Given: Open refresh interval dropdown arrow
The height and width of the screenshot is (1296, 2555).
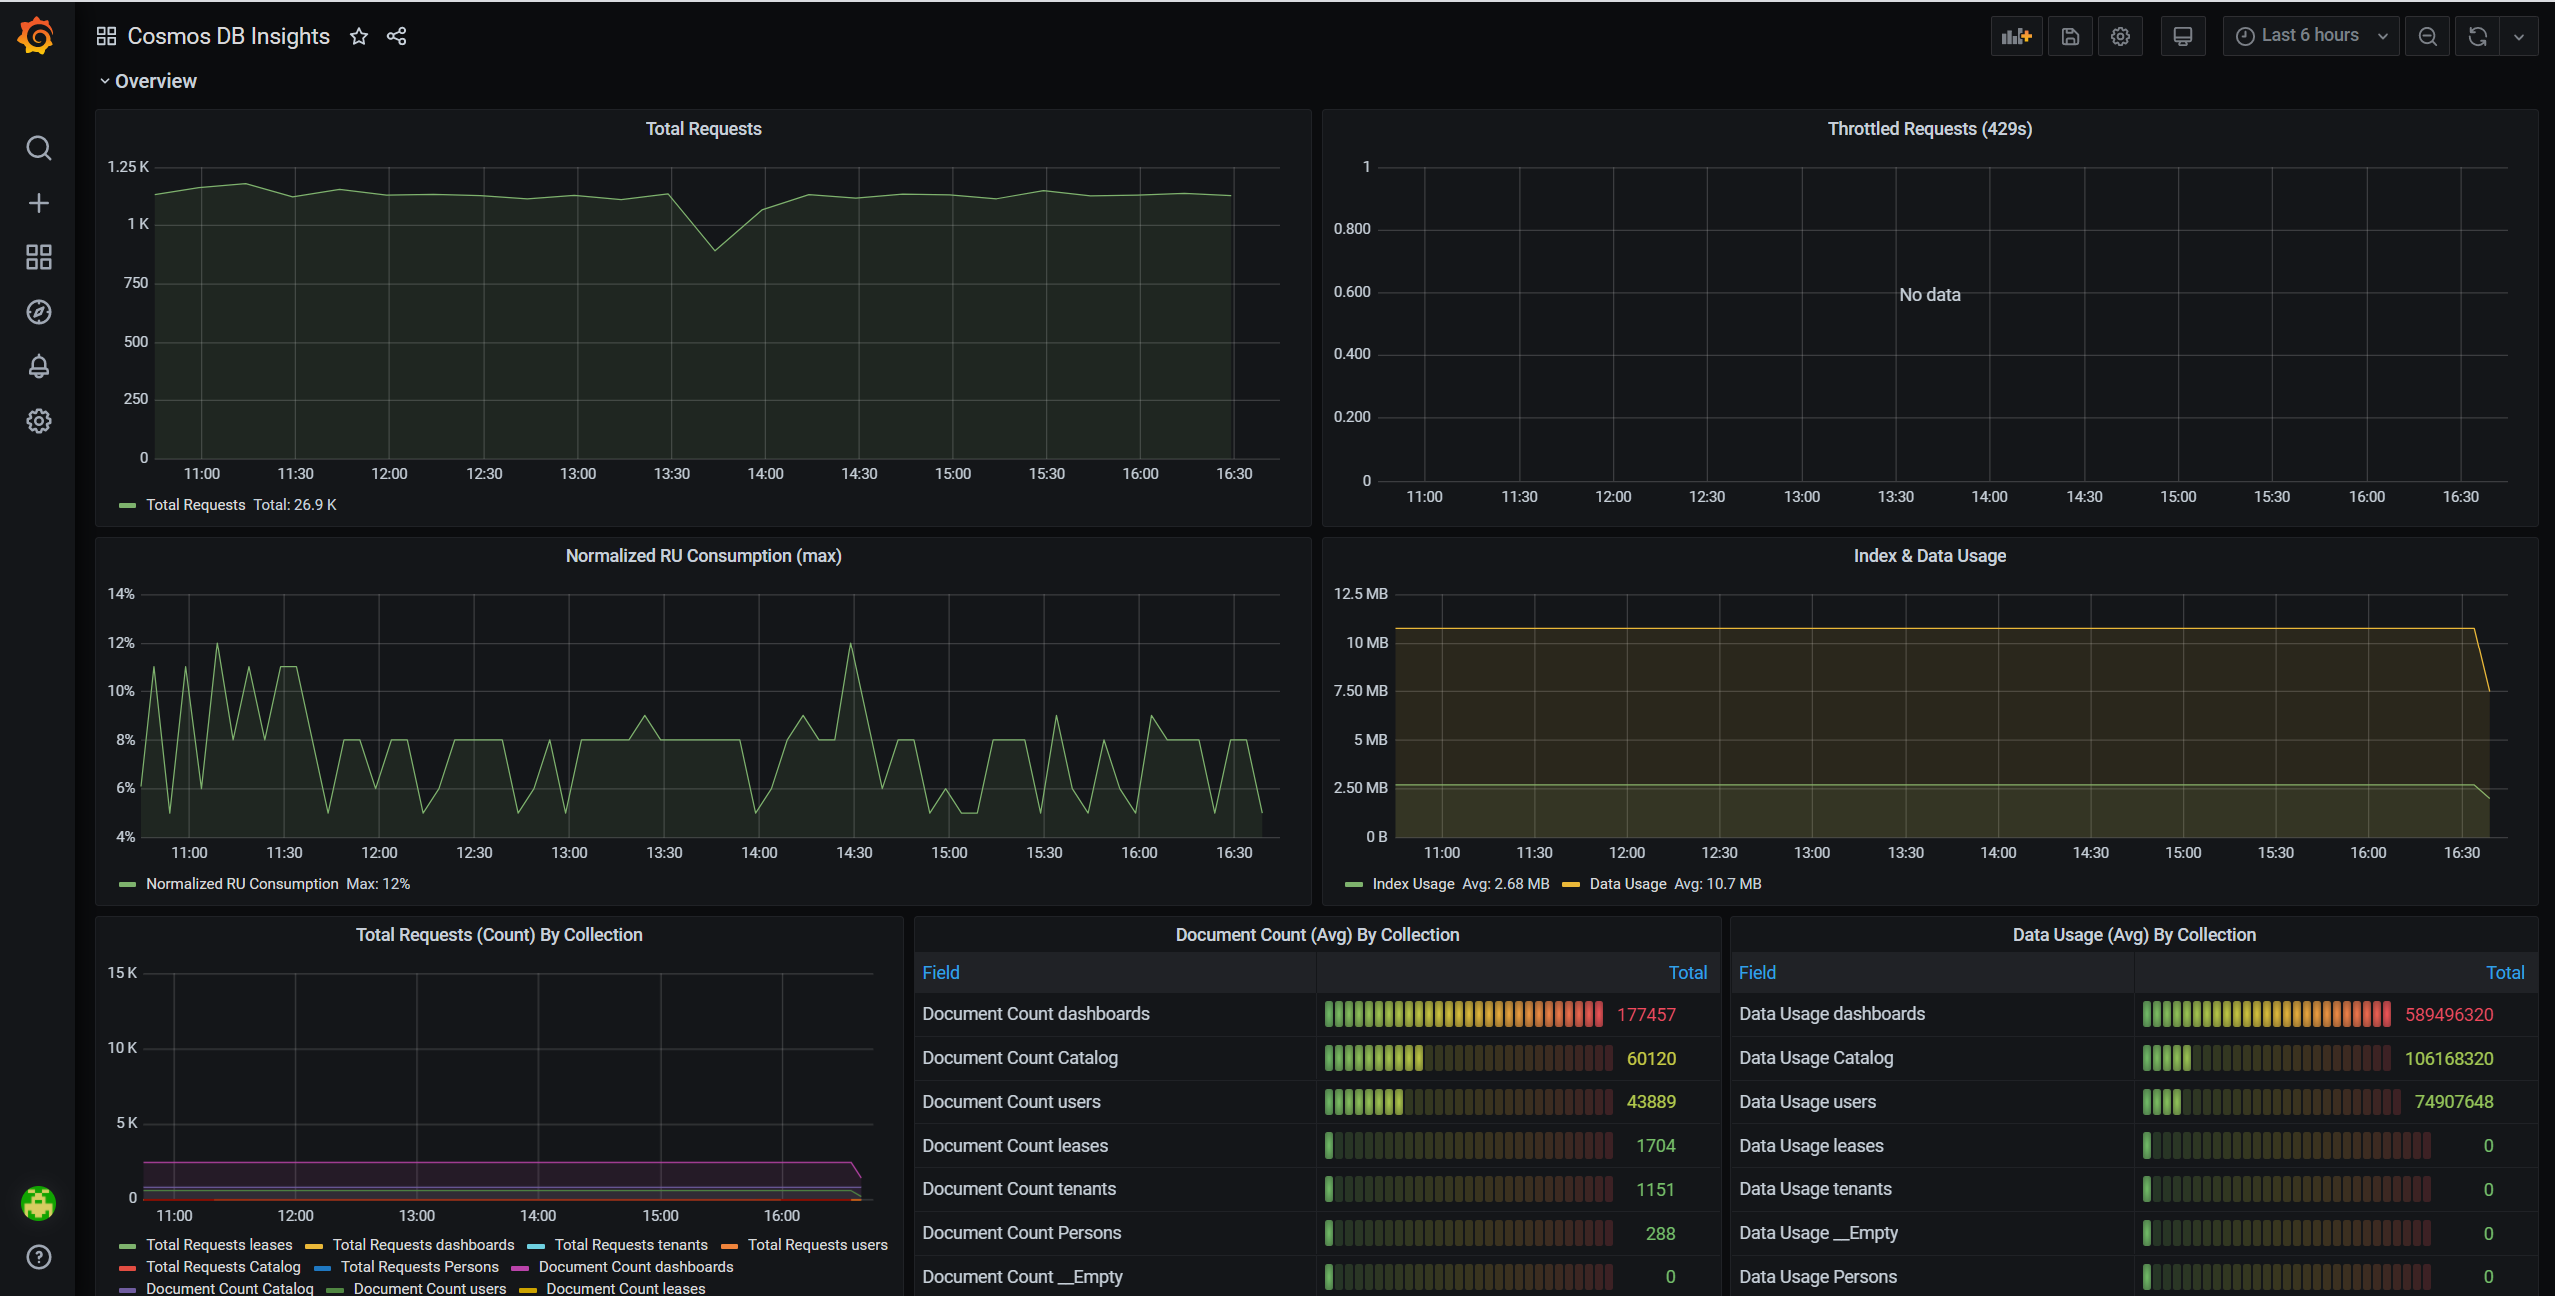Looking at the screenshot, I should click(2519, 36).
